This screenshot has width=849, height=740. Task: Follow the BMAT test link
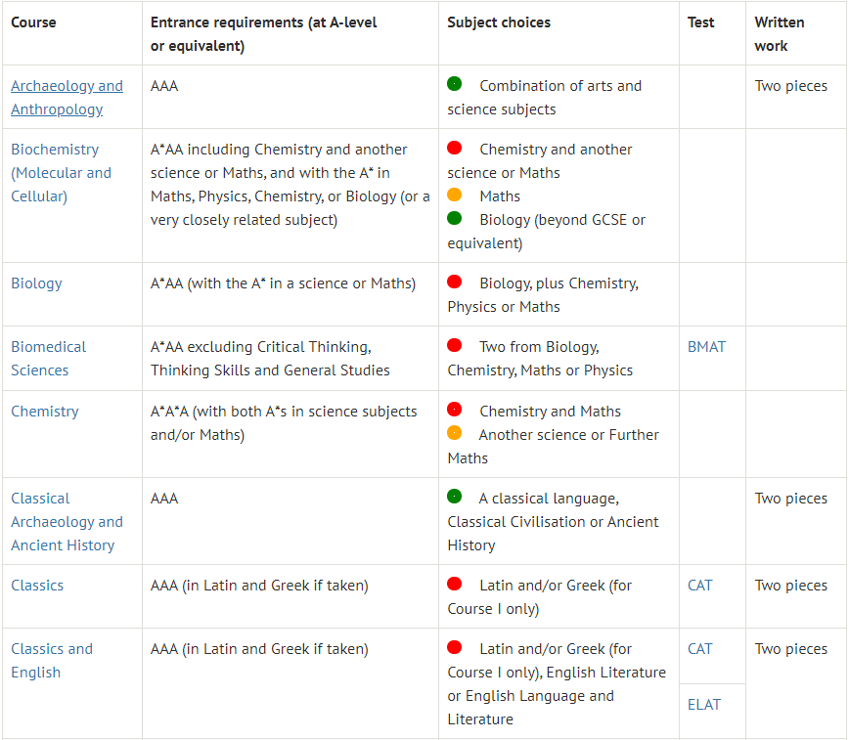[706, 346]
